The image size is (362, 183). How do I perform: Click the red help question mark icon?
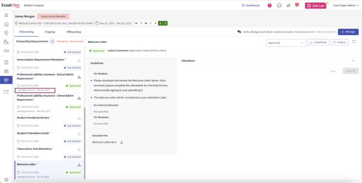coord(270,5)
